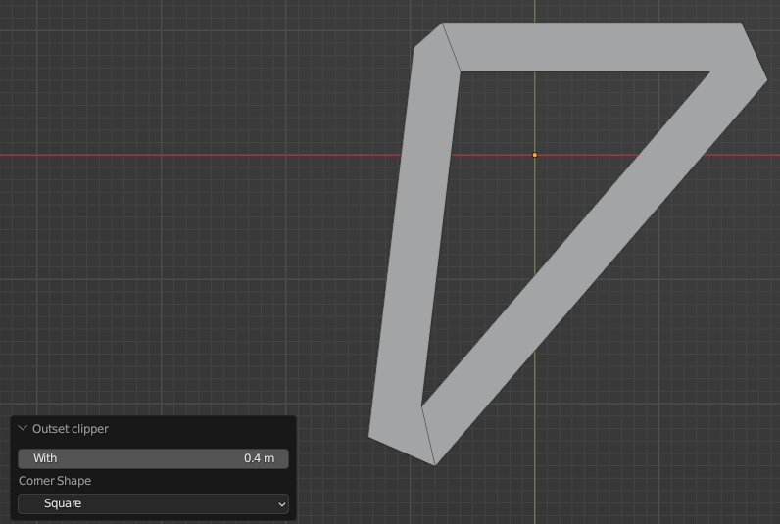The height and width of the screenshot is (524, 780).
Task: Open the Corner Shape Square dropdown
Action: pyautogui.click(x=153, y=503)
